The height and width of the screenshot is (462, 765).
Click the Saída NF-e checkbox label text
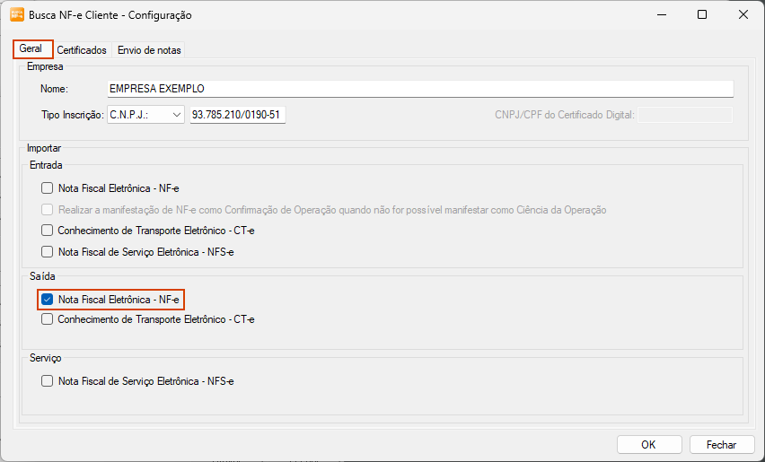(119, 299)
